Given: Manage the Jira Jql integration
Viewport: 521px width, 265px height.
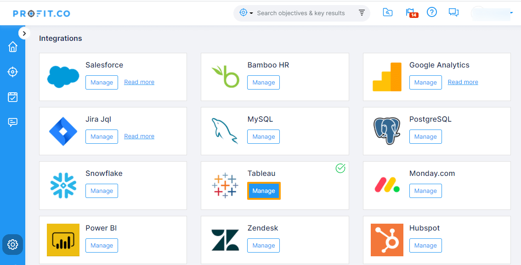Looking at the screenshot, I should pos(102,136).
